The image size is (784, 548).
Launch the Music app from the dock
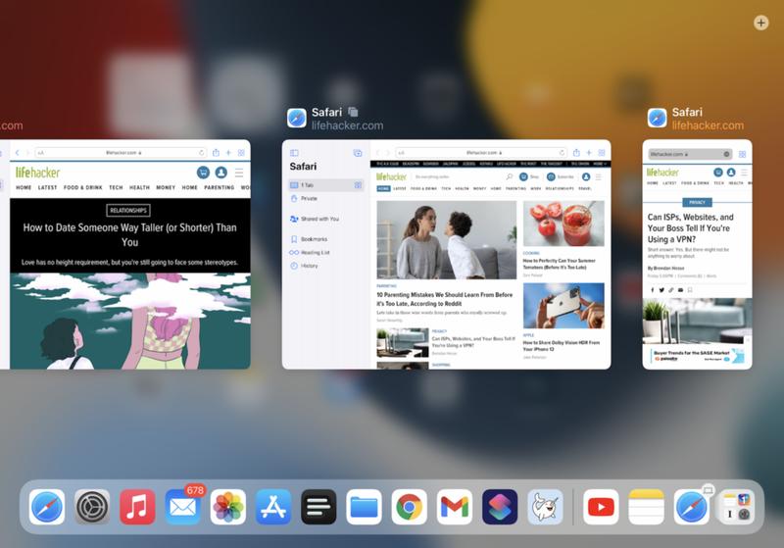[x=137, y=507]
